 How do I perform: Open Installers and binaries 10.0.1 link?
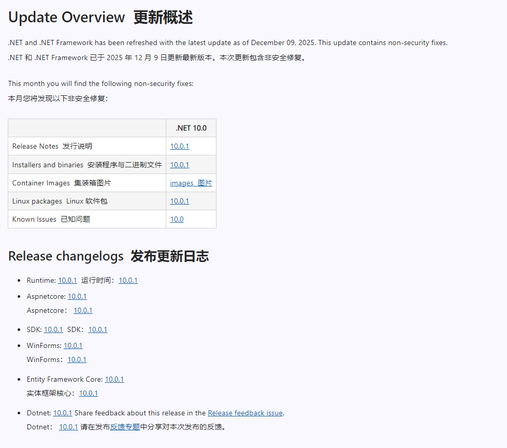point(180,165)
